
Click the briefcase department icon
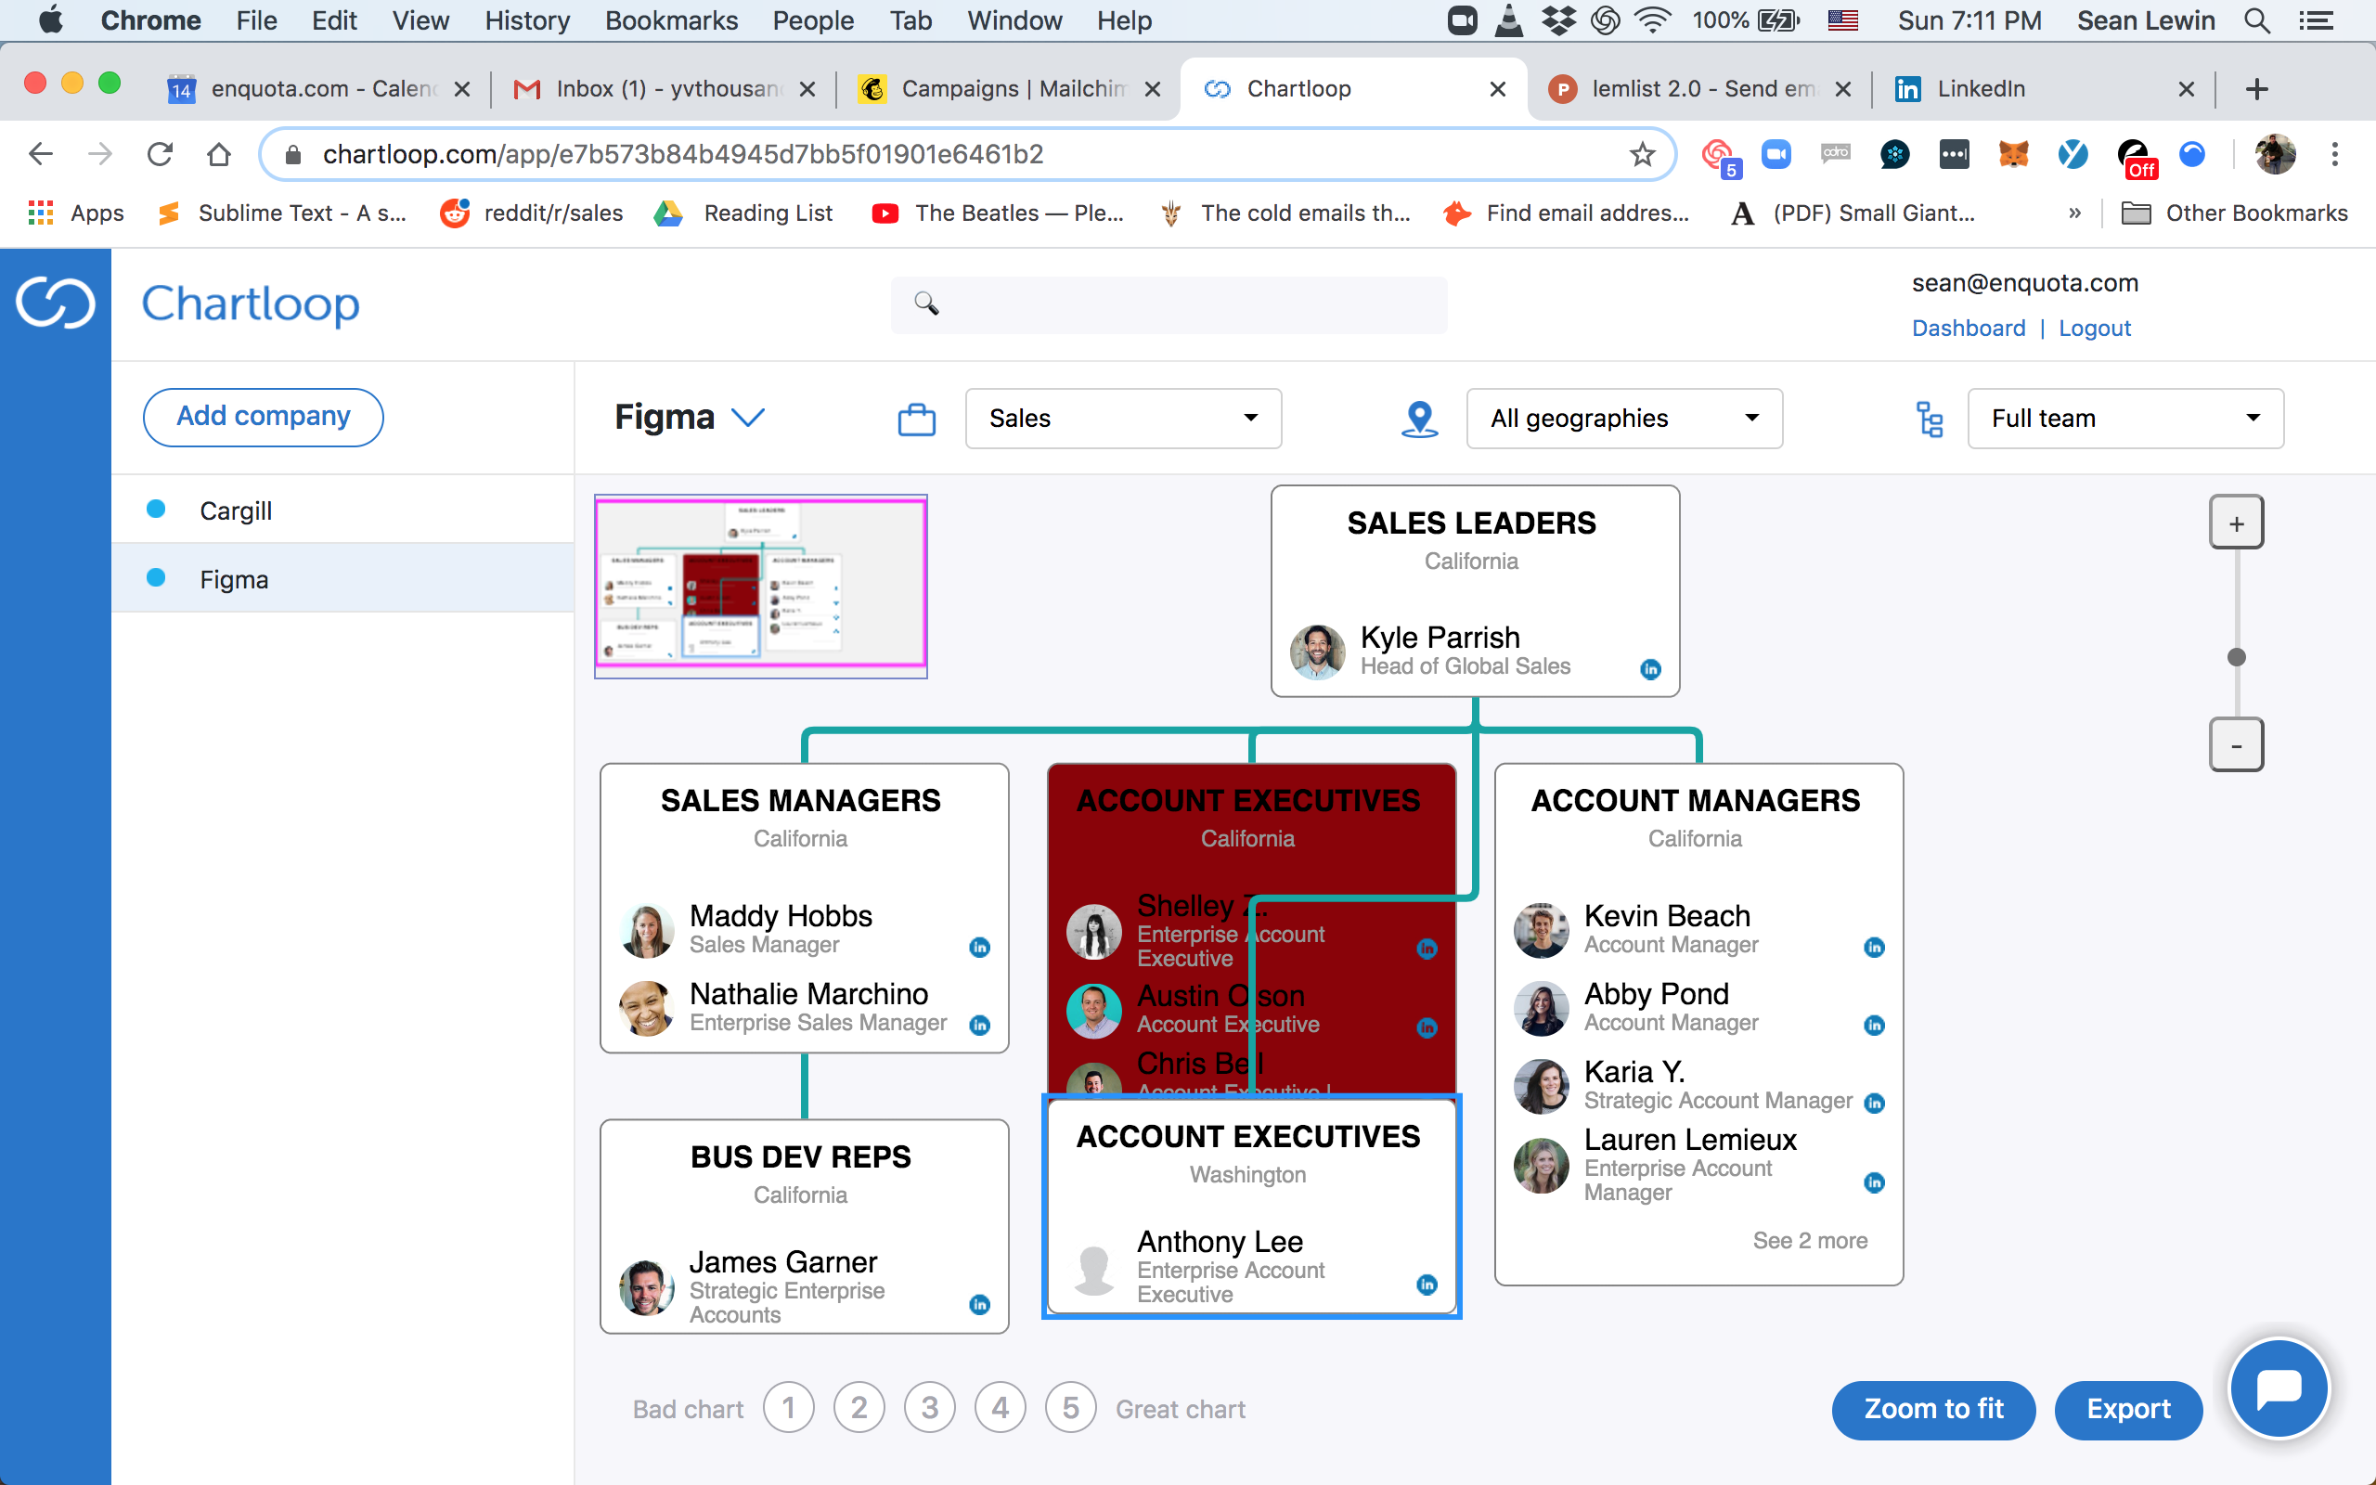(x=916, y=420)
